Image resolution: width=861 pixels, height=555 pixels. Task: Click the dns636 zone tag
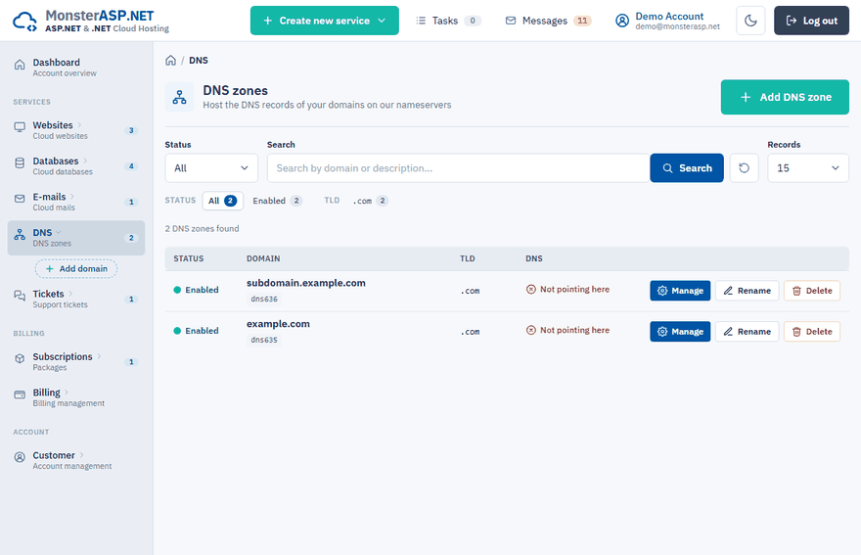tap(264, 299)
